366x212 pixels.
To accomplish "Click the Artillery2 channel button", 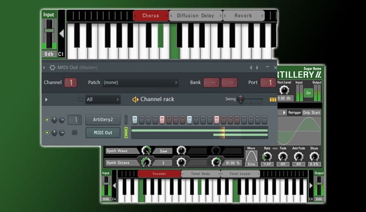I will (x=103, y=120).
